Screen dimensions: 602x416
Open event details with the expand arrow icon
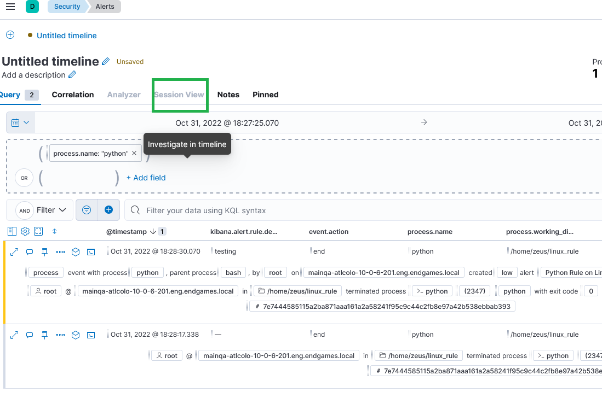click(14, 251)
